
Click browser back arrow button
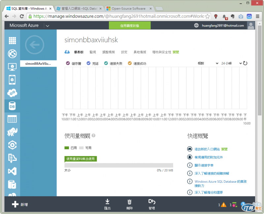(7, 16)
